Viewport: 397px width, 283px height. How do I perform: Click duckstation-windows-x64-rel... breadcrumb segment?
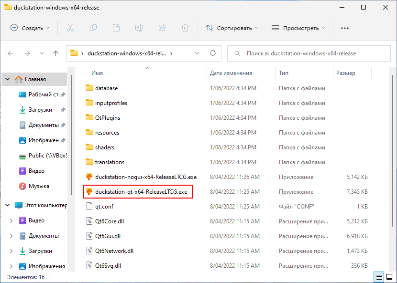(127, 53)
